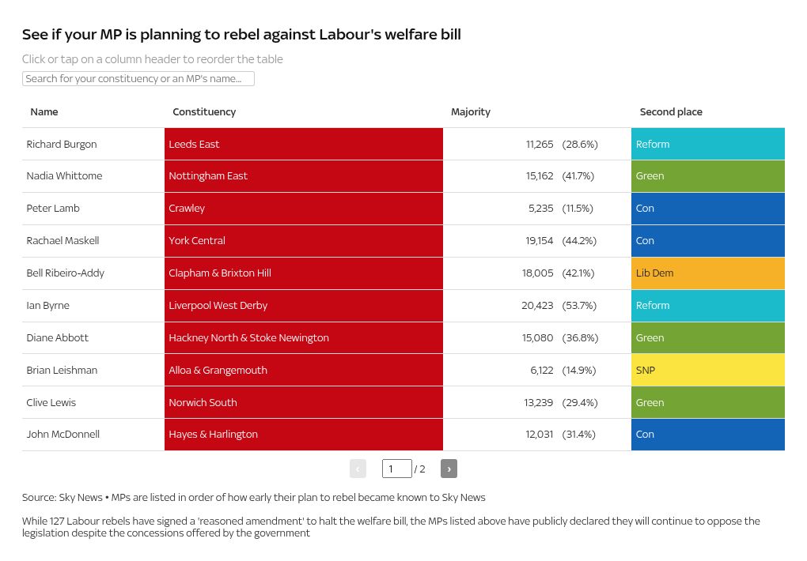Select Diane Abbott's name in table
Viewport: 807px width, 561px height.
pyautogui.click(x=58, y=338)
